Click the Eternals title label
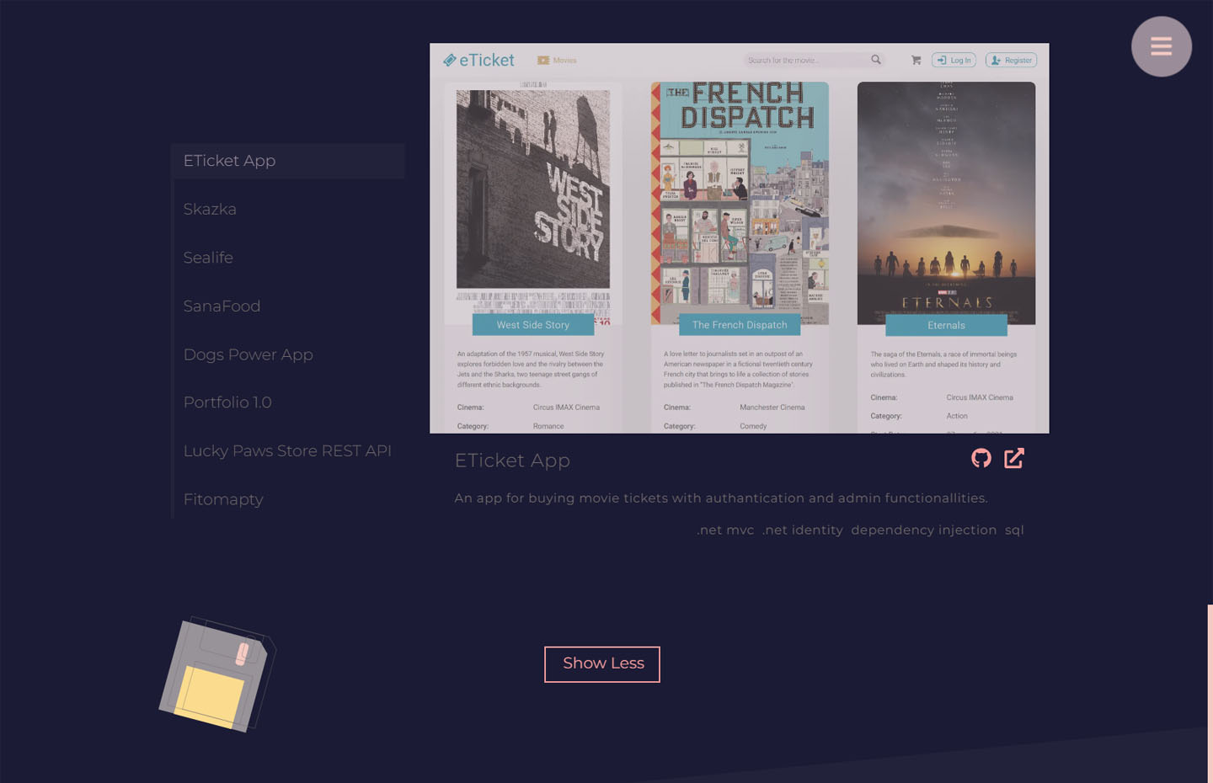The image size is (1213, 783). [946, 325]
